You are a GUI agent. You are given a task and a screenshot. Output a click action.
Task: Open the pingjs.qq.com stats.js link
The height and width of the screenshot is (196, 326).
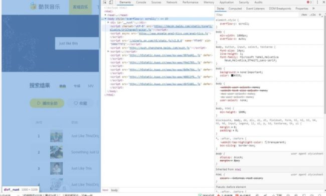[x=155, y=40]
